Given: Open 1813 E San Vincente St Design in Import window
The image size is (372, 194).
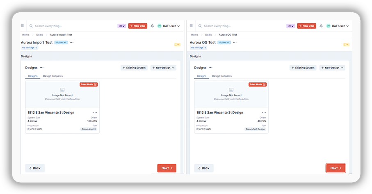Looking at the screenshot, I should [x=51, y=112].
